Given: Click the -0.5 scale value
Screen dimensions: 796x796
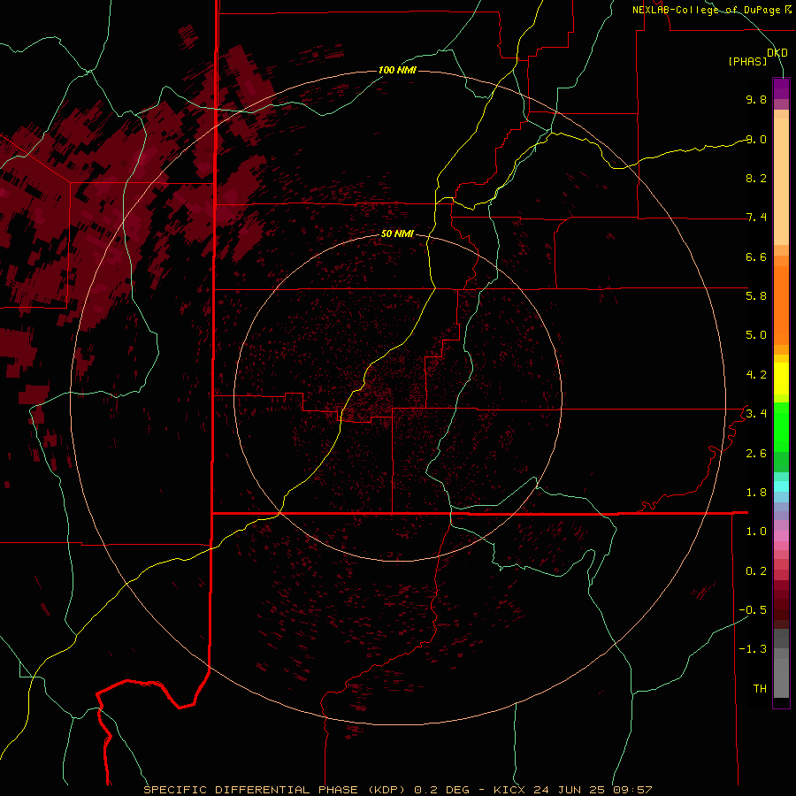Looking at the screenshot, I should 753,610.
